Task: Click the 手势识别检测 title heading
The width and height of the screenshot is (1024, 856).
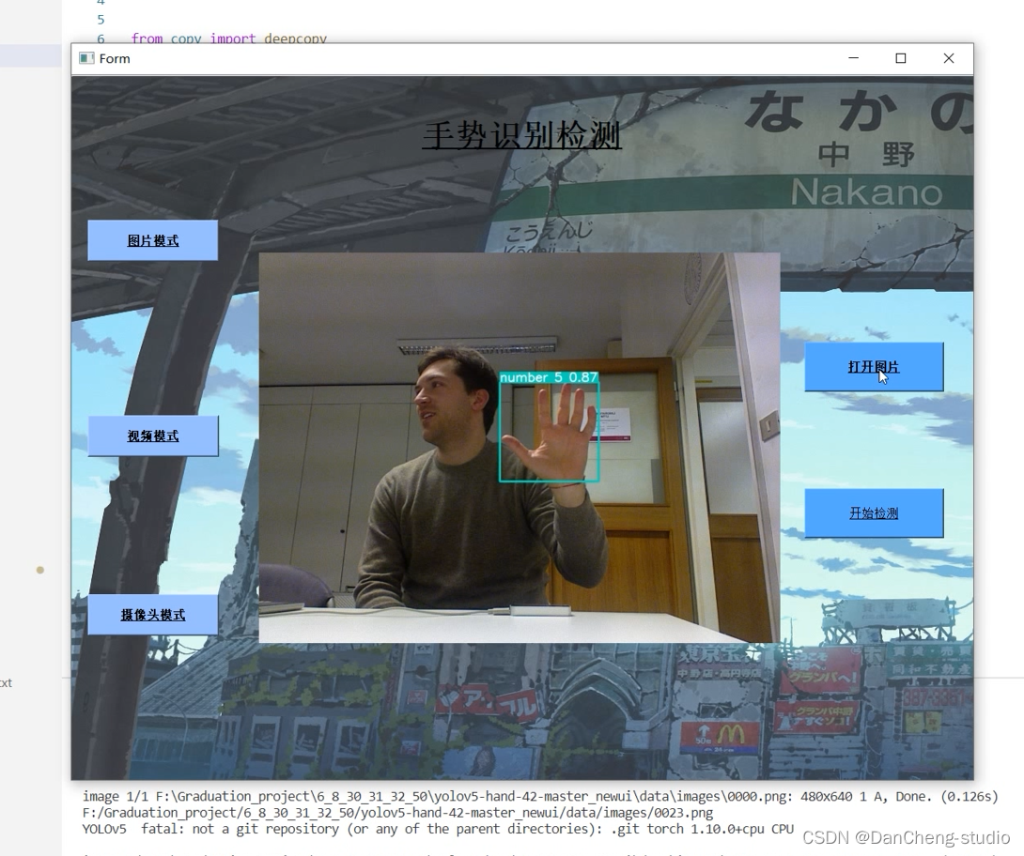Action: point(521,136)
